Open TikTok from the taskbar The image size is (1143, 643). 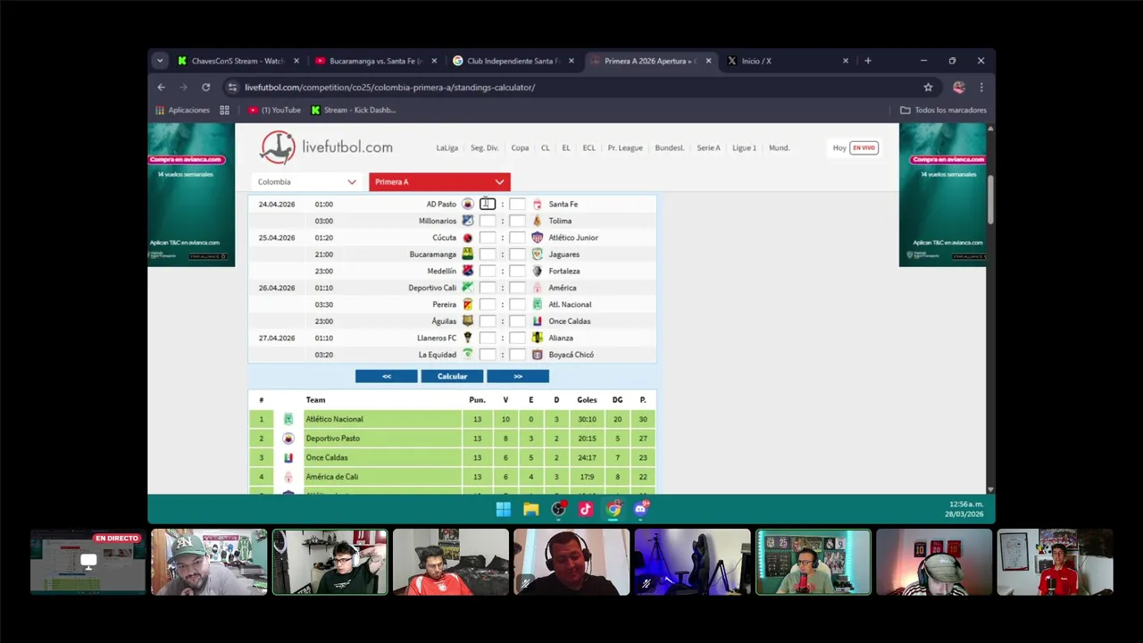tap(586, 509)
